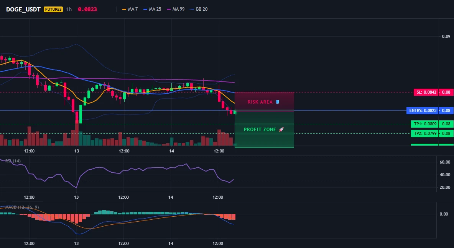
Task: Click the FUTURES badge
Action: pos(53,9)
